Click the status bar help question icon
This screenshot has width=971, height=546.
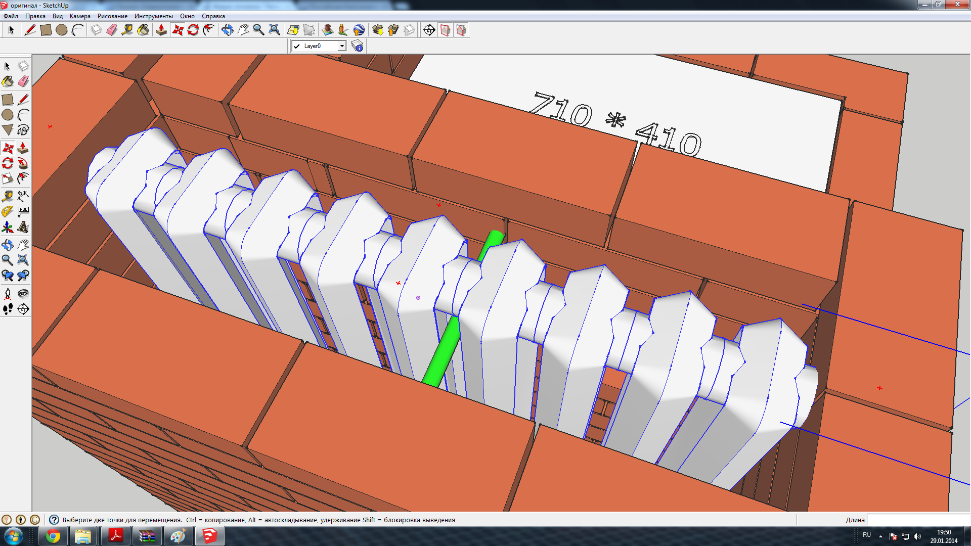(54, 520)
